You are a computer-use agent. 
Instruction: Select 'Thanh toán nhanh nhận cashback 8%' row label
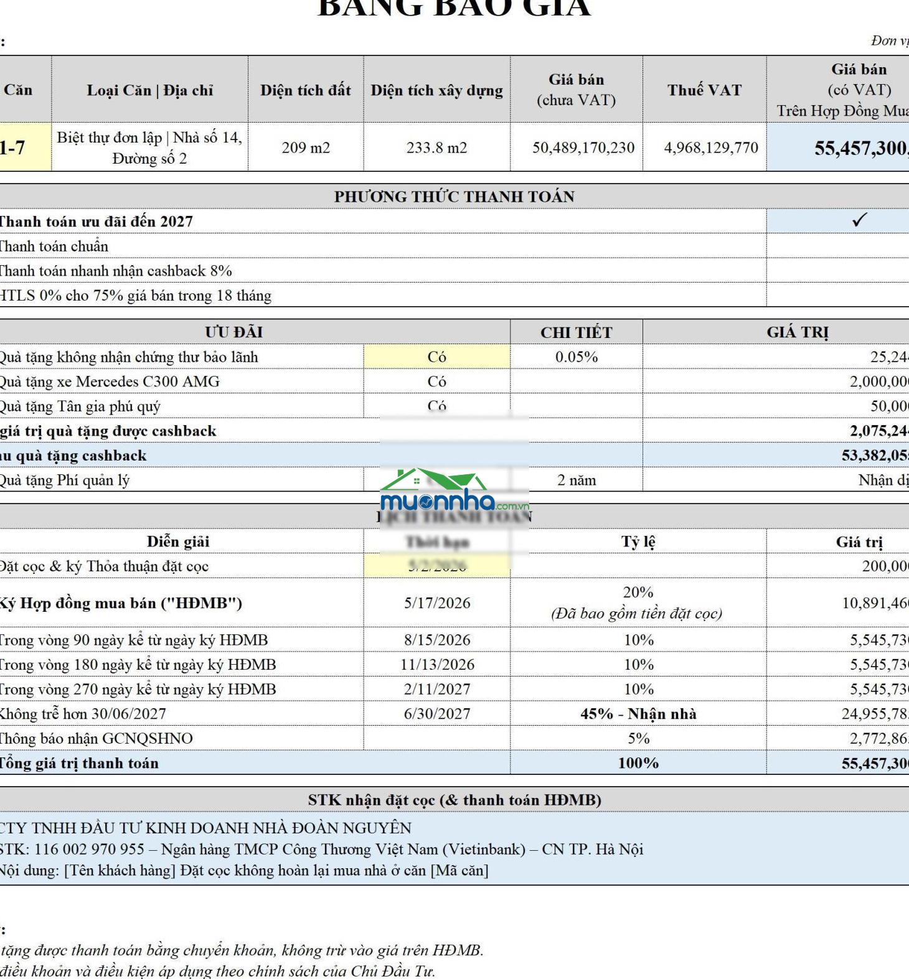point(115,271)
